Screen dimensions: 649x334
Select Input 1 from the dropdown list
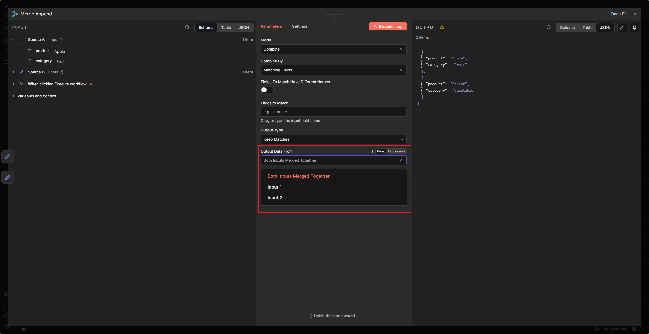click(274, 187)
